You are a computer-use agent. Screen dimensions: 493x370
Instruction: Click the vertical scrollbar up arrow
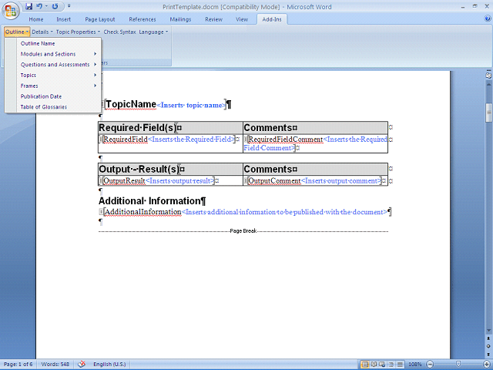[x=488, y=84]
